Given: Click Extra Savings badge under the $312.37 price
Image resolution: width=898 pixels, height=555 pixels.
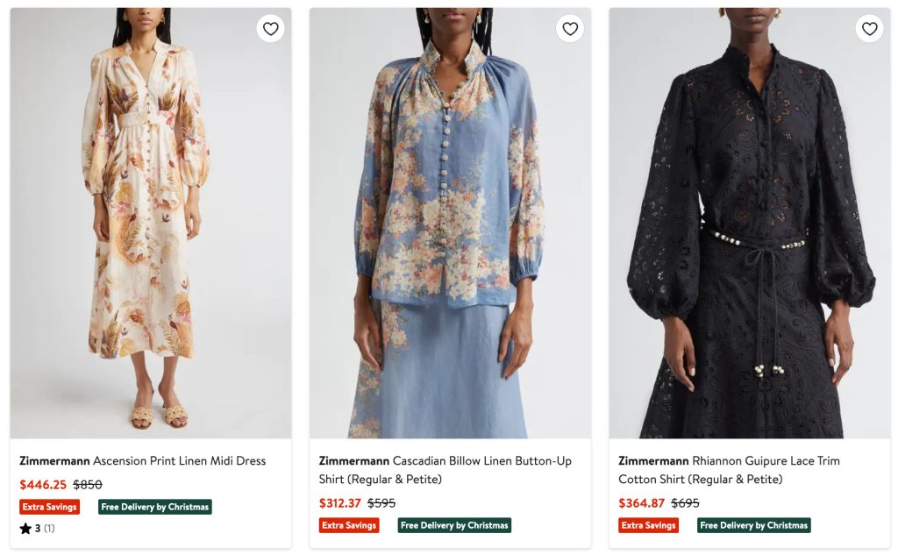Looking at the screenshot, I should [349, 525].
